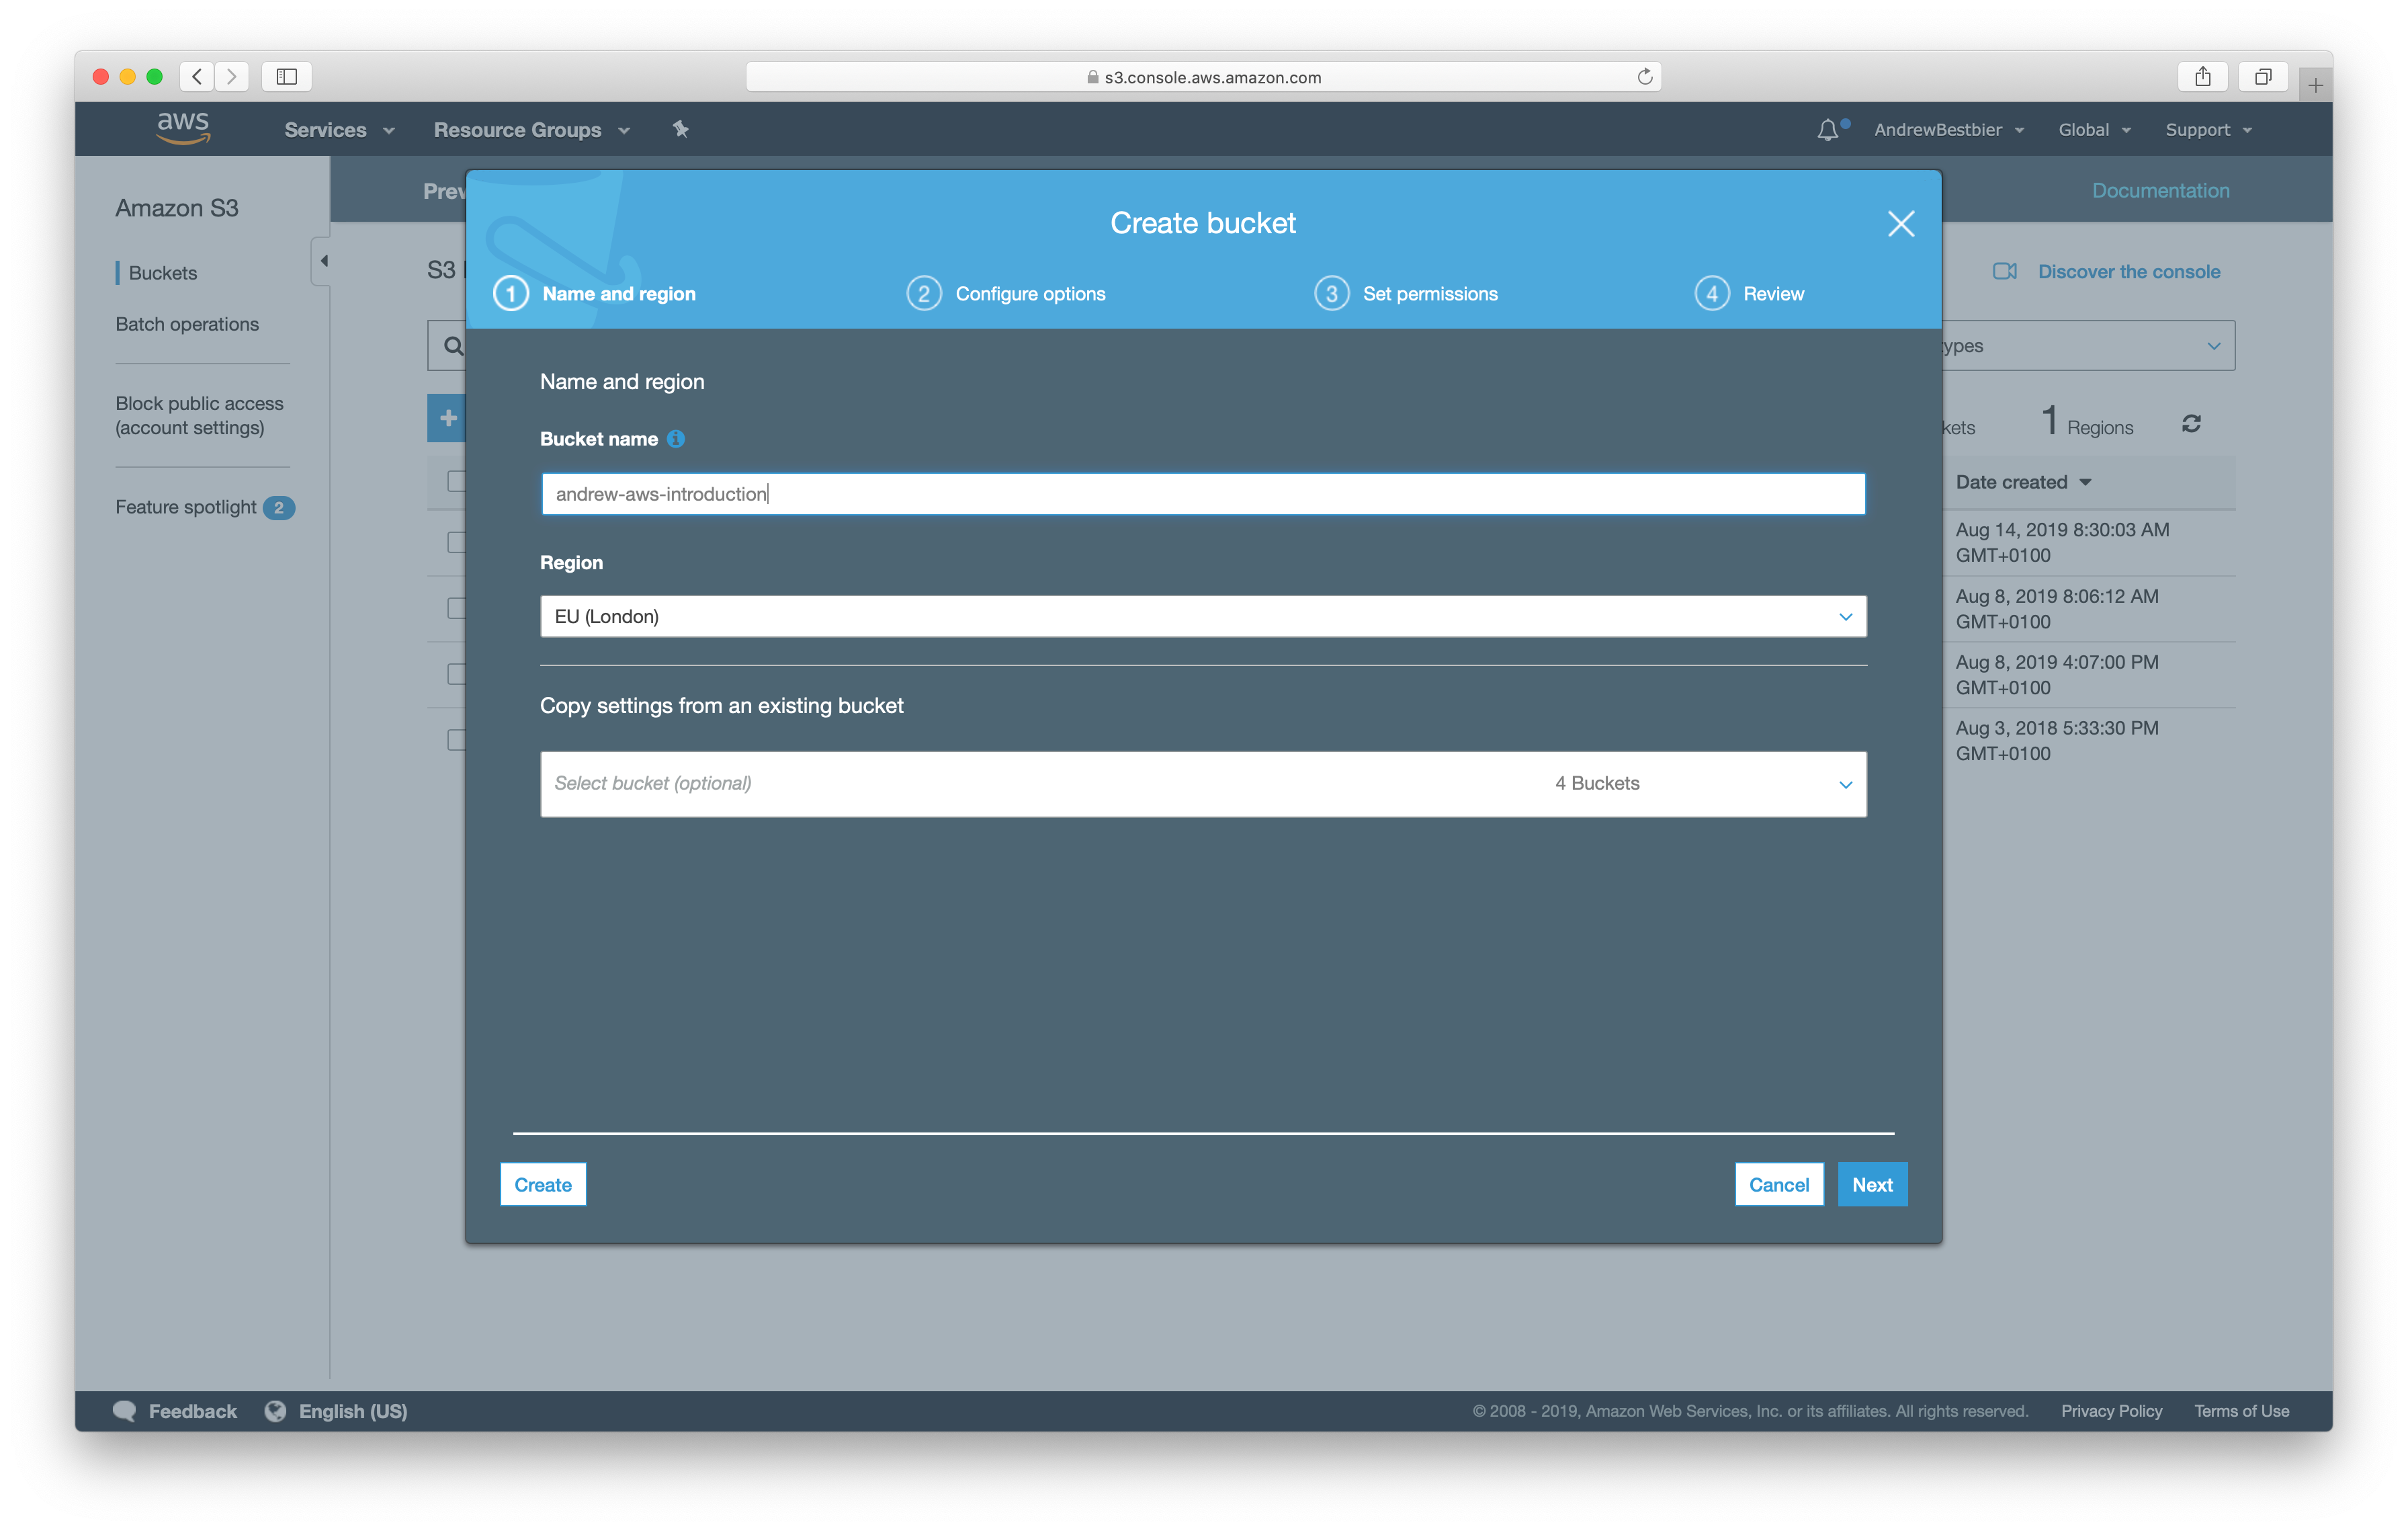The height and width of the screenshot is (1531, 2408).
Task: Click inside the Bucket name field
Action: click(1203, 494)
